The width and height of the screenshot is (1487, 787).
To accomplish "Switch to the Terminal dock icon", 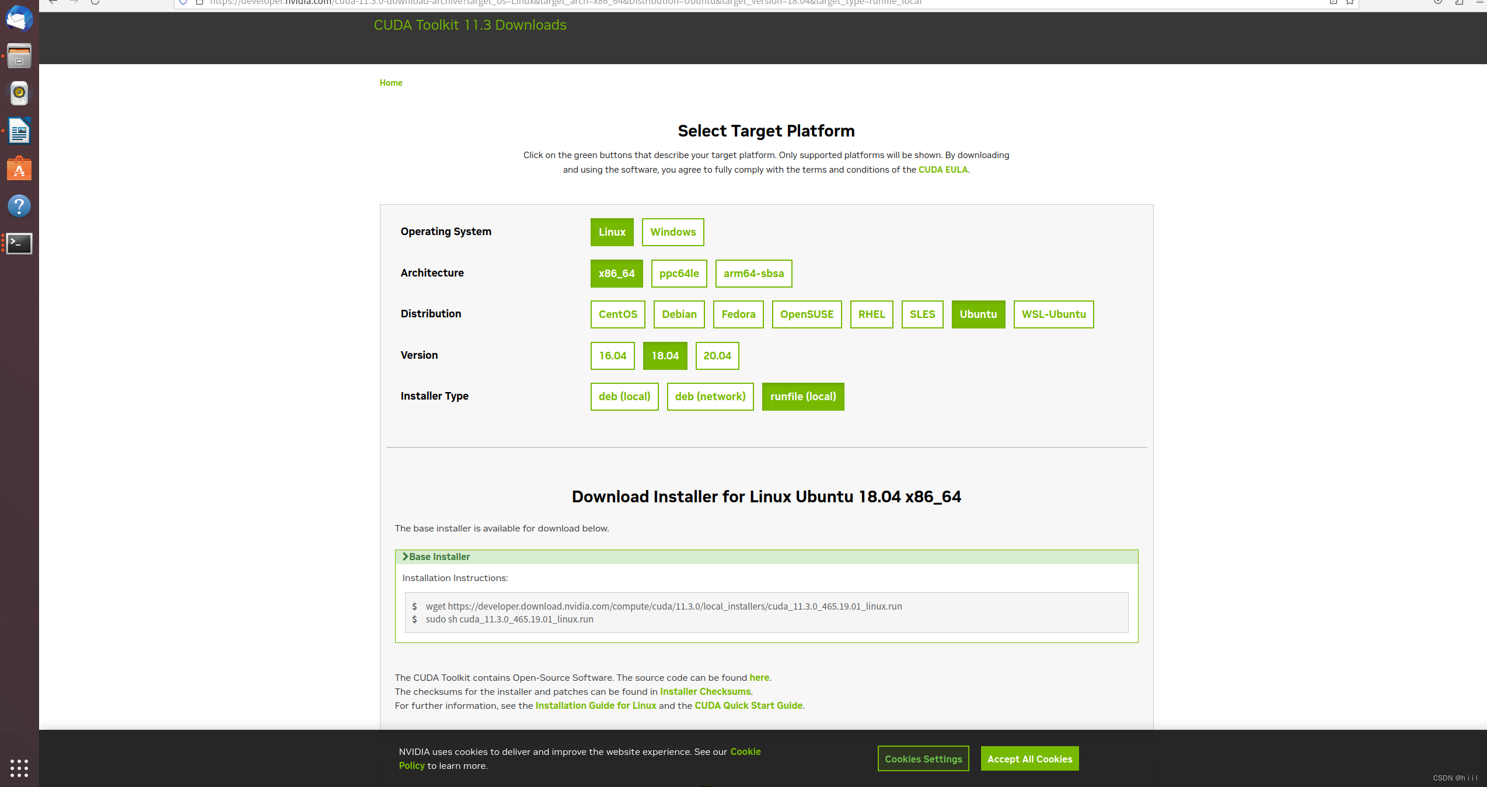I will [19, 243].
